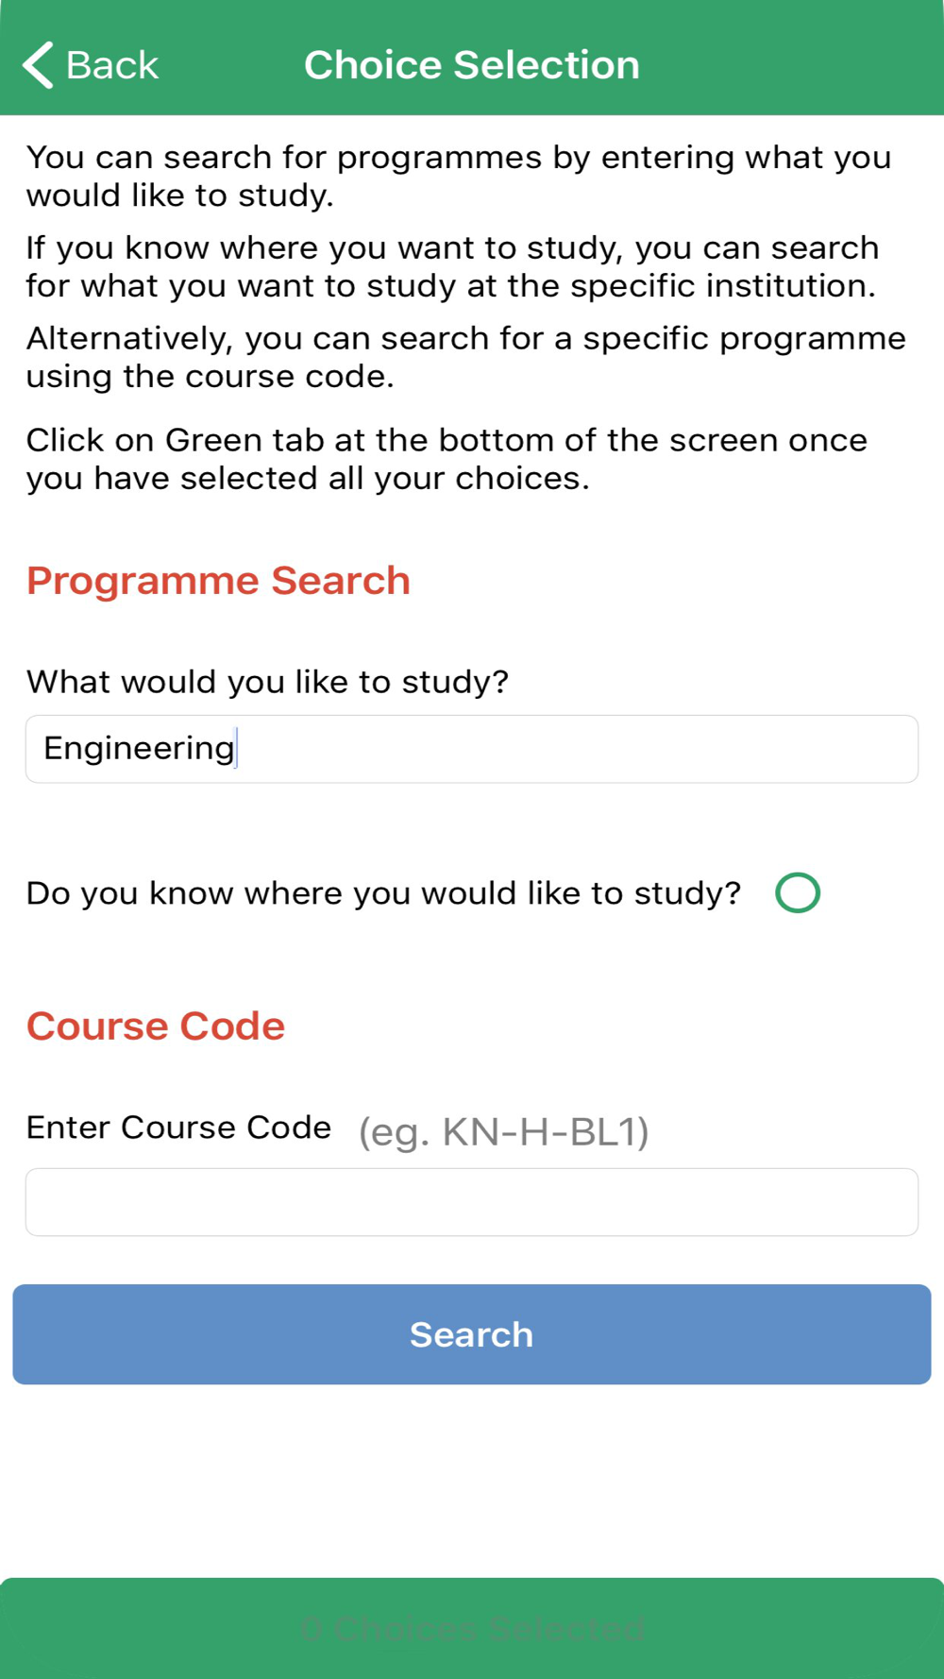Image resolution: width=944 pixels, height=1679 pixels.
Task: Click the first instruction paragraph about programmes
Action: click(459, 176)
